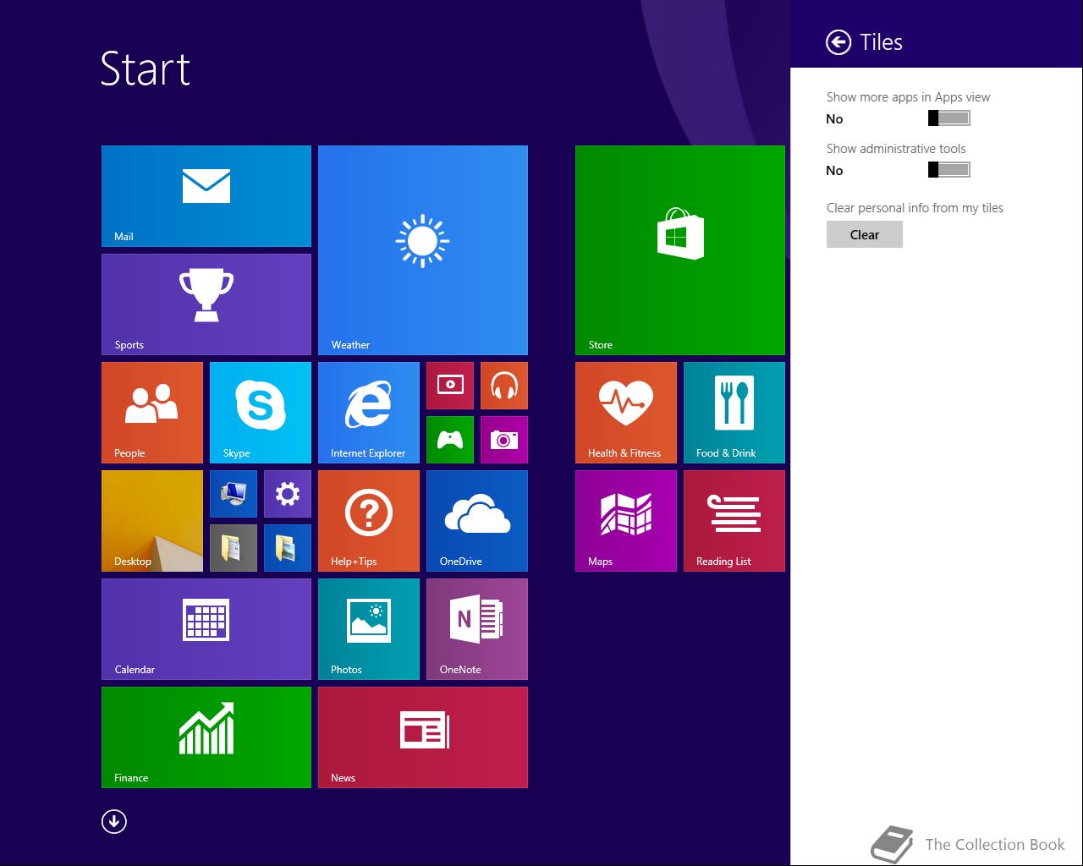Launch the Skype tile

tap(261, 413)
